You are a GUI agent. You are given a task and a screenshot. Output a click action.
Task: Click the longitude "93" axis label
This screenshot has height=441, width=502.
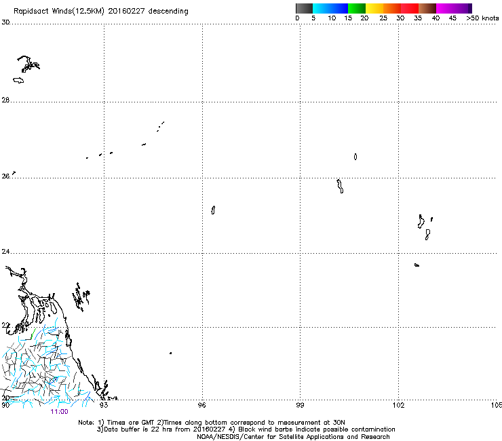point(103,405)
